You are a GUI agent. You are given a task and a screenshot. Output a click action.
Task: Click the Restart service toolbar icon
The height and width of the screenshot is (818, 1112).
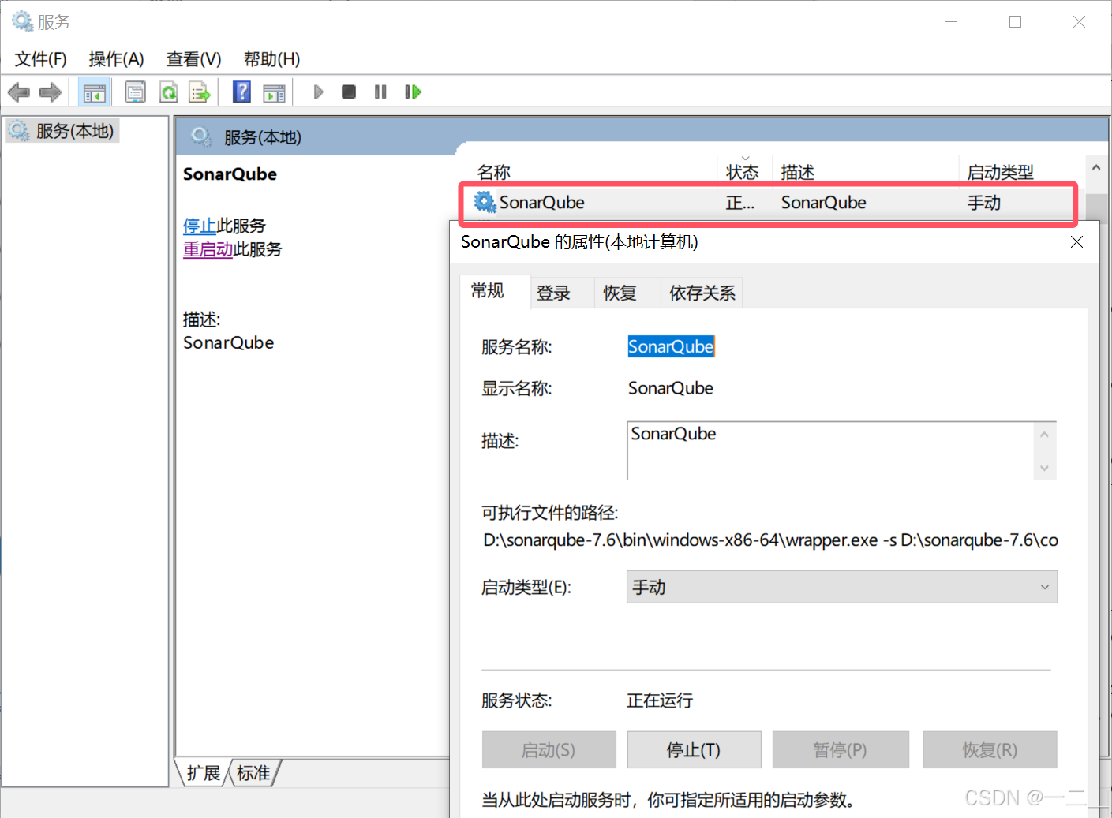[413, 92]
